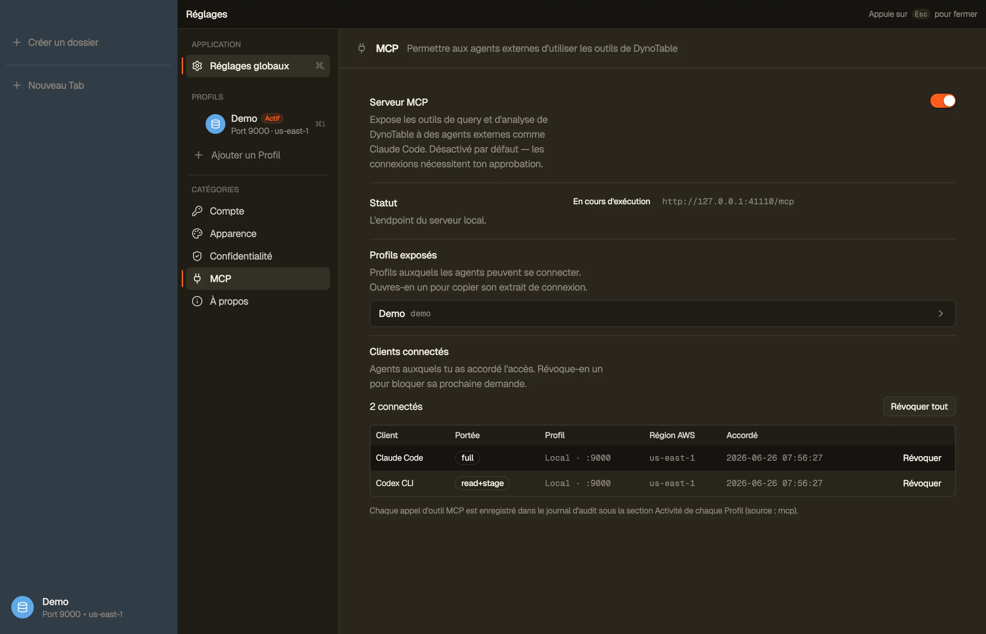Click the Région AWS column header
Screen dimensions: 986x634
672,435
